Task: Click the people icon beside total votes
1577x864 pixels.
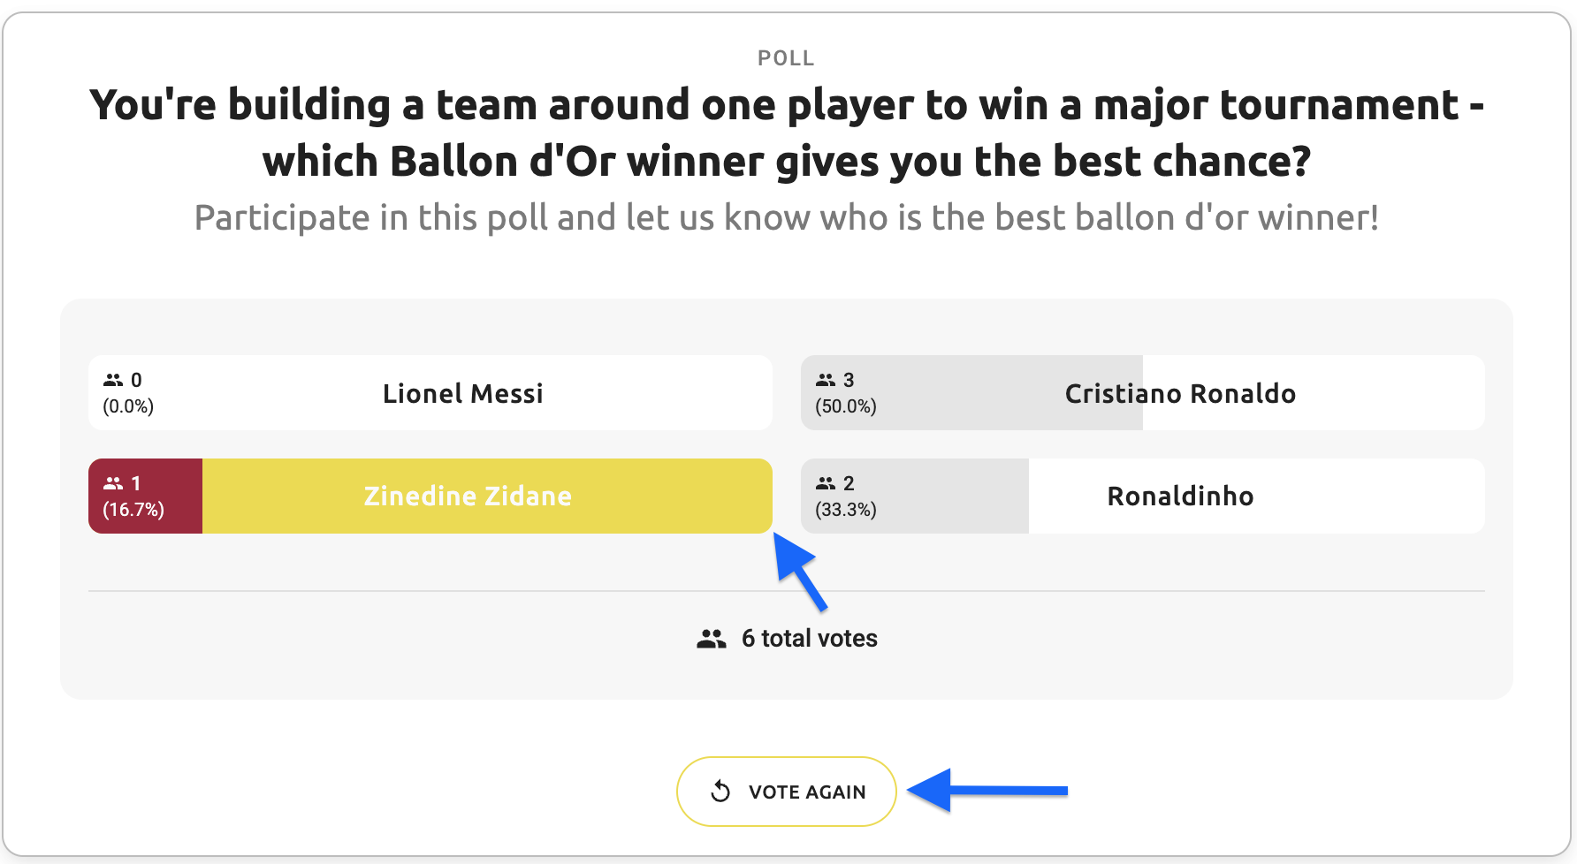Action: pos(712,639)
